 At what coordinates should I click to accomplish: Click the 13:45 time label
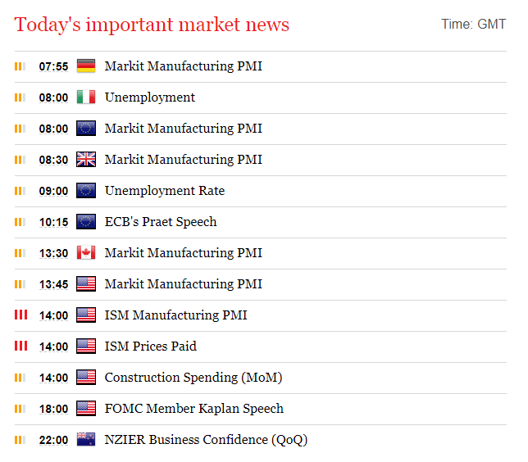click(x=53, y=285)
